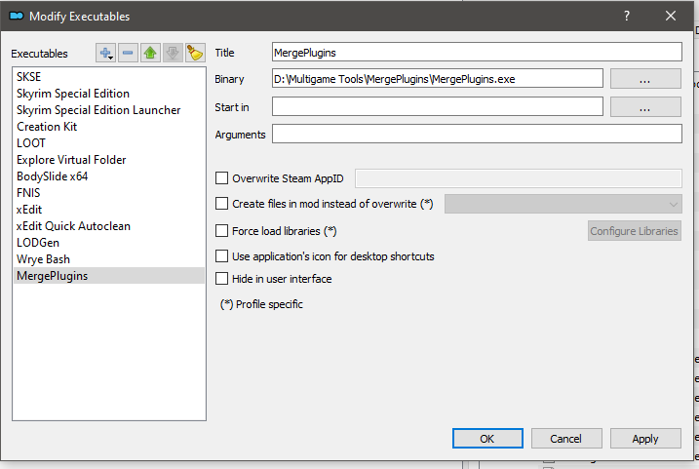699x469 pixels.
Task: Select FNIS executable entry
Action: click(x=109, y=193)
